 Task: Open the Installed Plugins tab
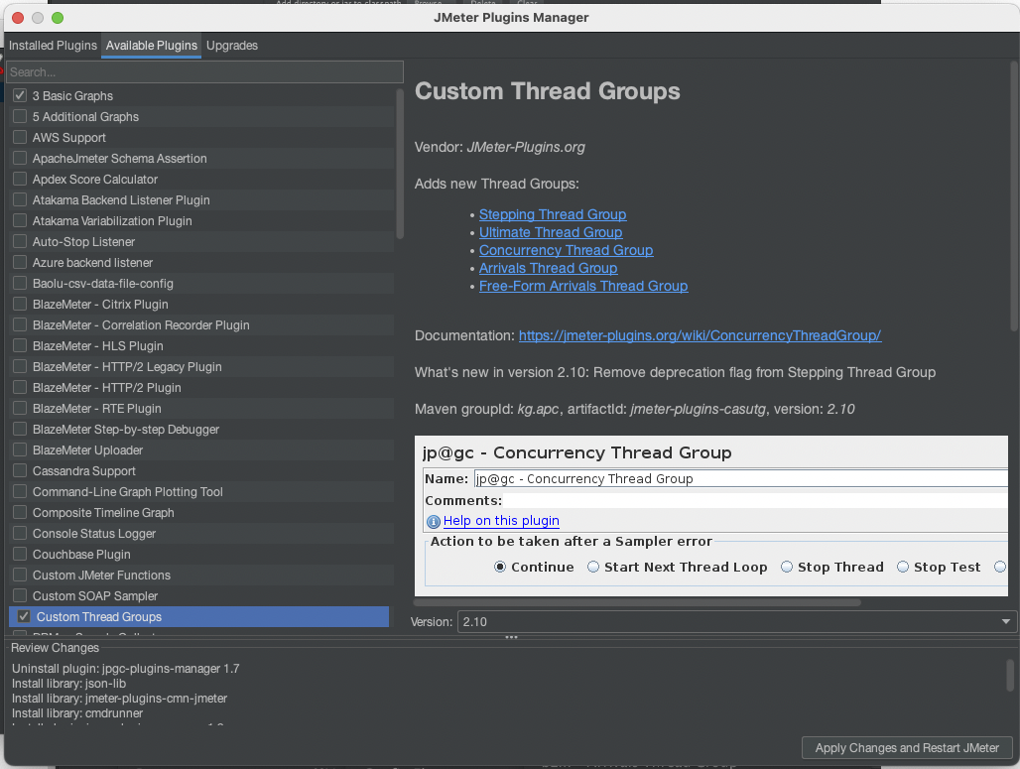coord(53,46)
